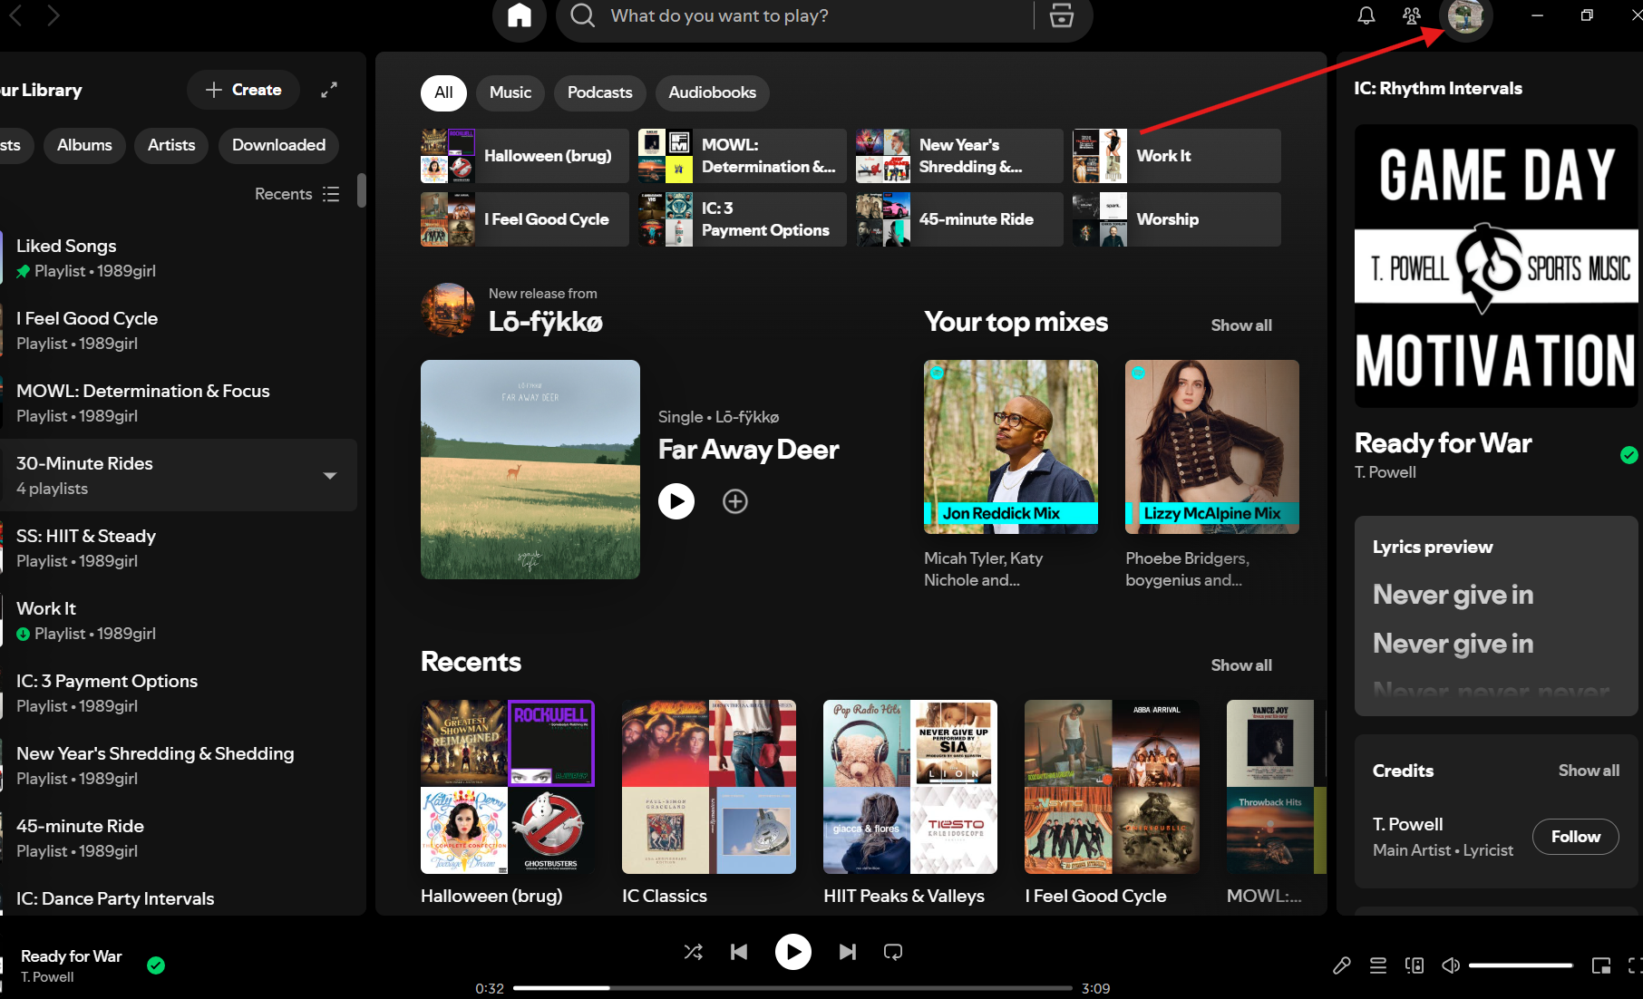Image resolution: width=1643 pixels, height=999 pixels.
Task: Select the Music filter chip
Action: pos(510,92)
